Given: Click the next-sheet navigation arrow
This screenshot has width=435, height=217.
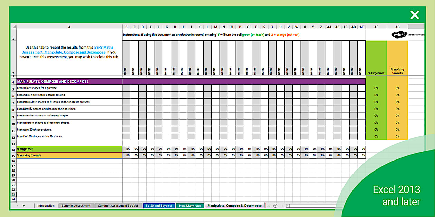Looking at the screenshot, I should point(23,206).
